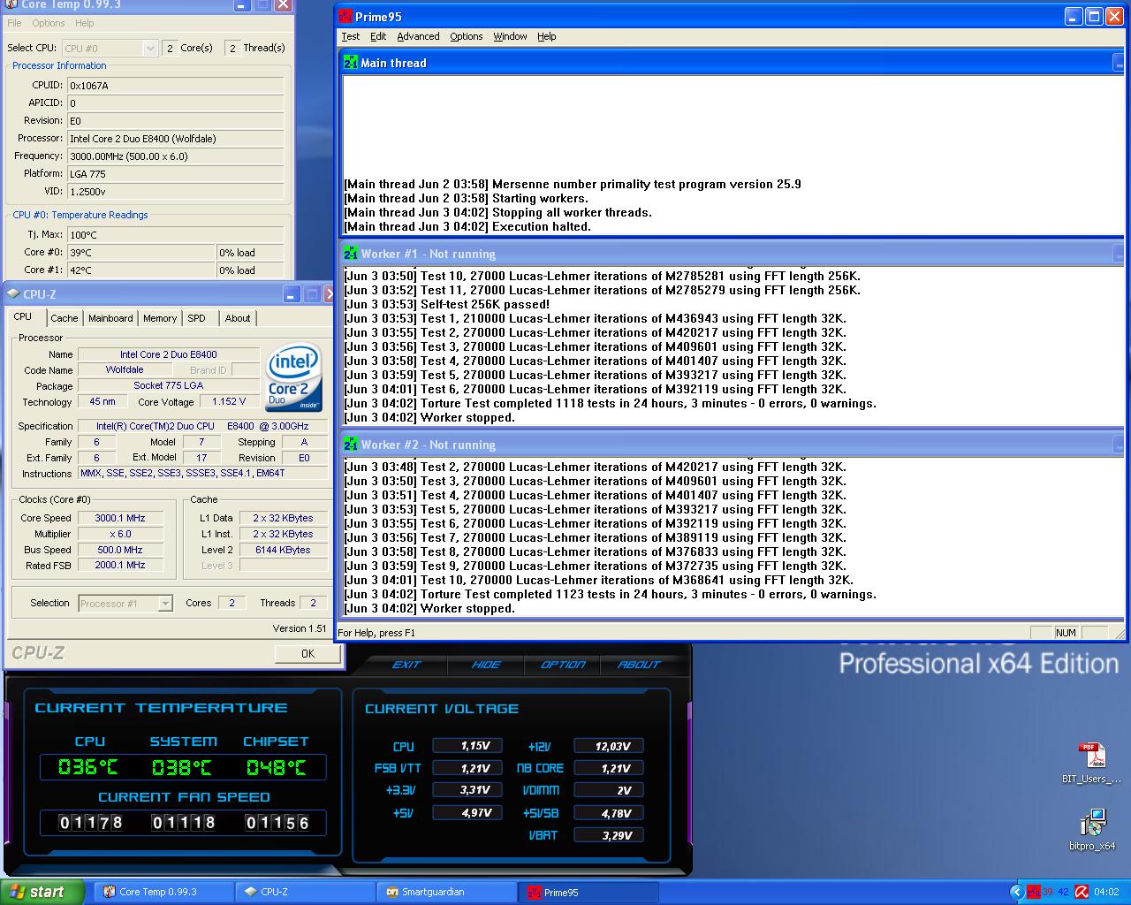Image resolution: width=1131 pixels, height=905 pixels.
Task: Open Prime95 Help menu
Action: tap(547, 36)
